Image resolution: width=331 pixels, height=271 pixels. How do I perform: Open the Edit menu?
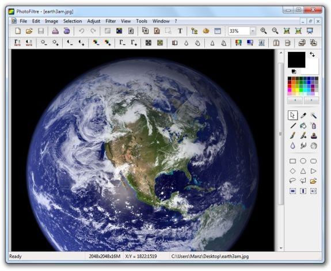coord(36,21)
